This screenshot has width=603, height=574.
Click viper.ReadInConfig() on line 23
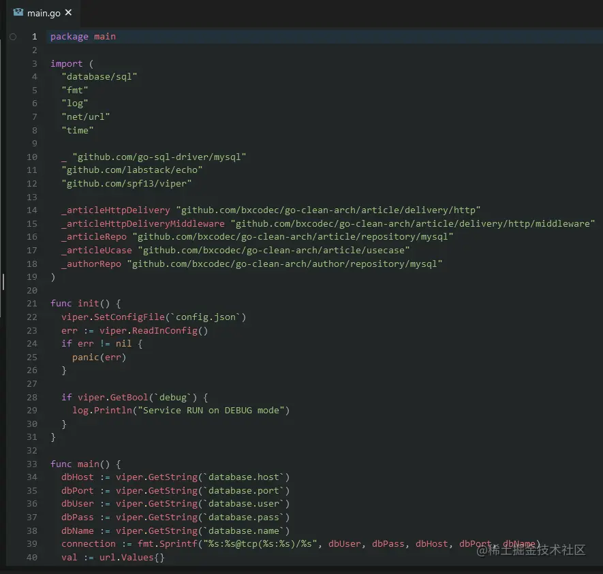tap(153, 331)
